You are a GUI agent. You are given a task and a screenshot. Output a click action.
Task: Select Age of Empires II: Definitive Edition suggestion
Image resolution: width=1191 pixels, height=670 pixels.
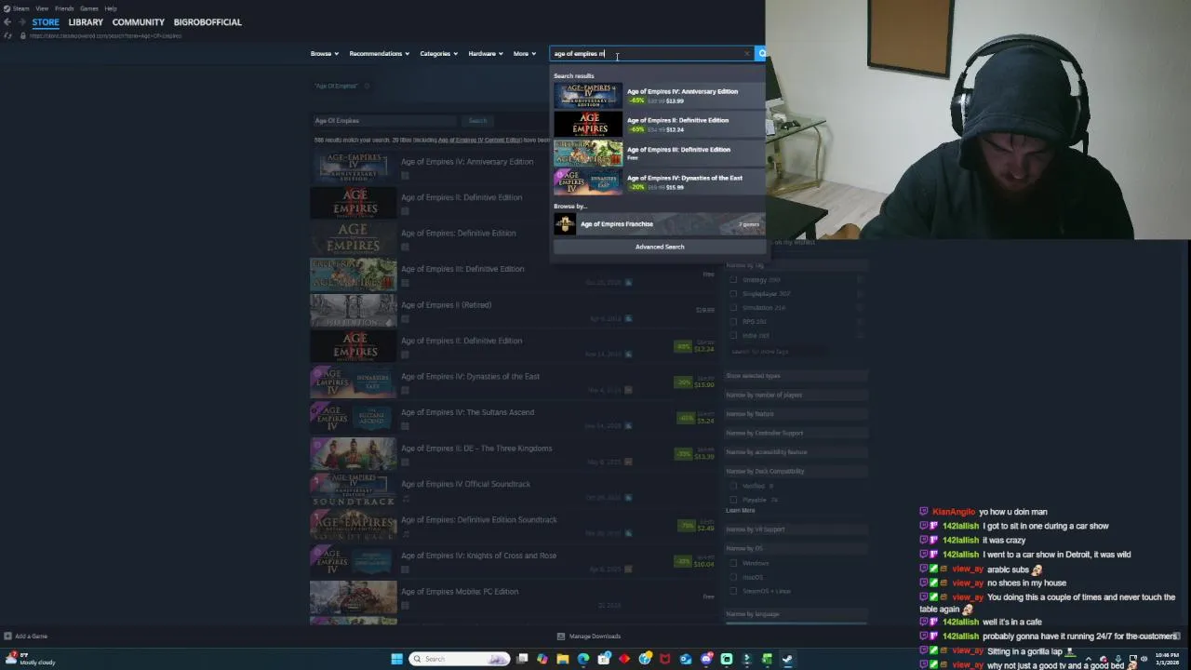(659, 124)
